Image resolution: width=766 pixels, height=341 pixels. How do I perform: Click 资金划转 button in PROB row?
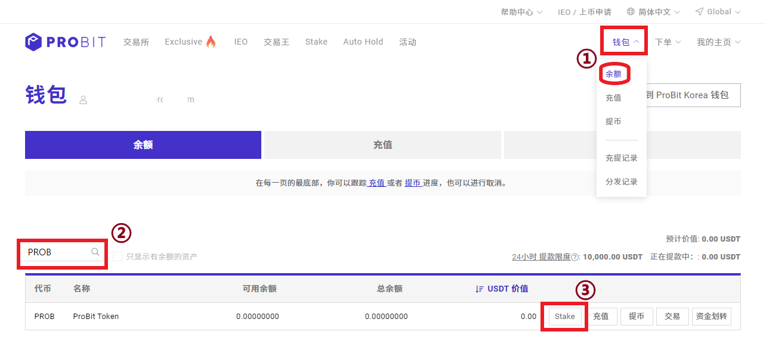(712, 316)
